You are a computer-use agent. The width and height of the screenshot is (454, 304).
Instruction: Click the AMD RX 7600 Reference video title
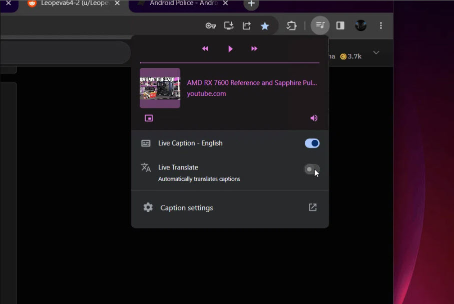(x=252, y=82)
